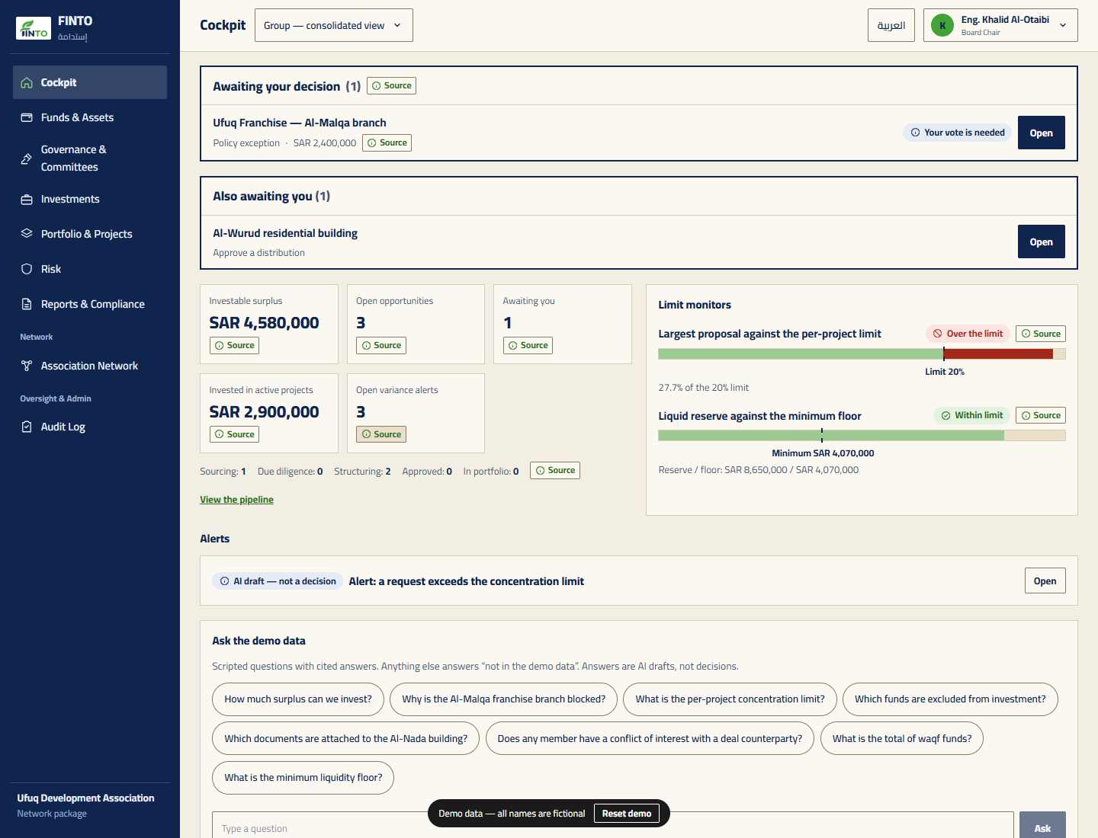This screenshot has width=1098, height=838.
Task: Open the Ufuq Franchise Al-Malqa decision
Action: [1042, 133]
